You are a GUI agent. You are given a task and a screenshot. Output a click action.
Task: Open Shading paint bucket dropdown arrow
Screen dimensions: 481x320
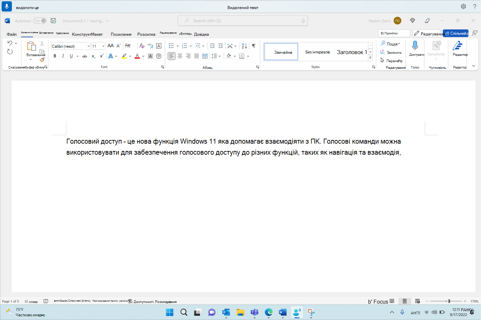(x=235, y=56)
